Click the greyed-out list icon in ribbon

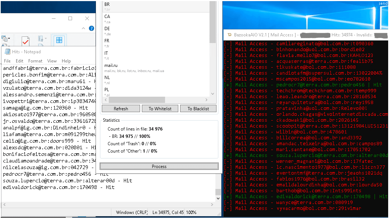point(40,39)
